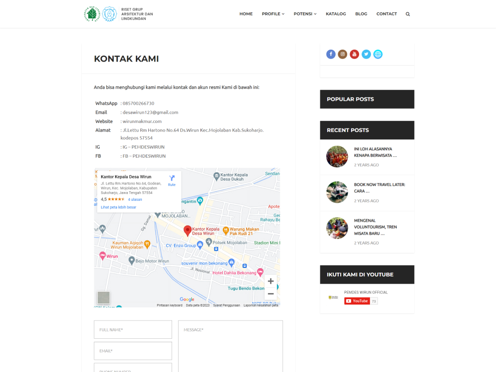Image resolution: width=496 pixels, height=372 pixels.
Task: Click the Message text area
Action: pyautogui.click(x=230, y=346)
